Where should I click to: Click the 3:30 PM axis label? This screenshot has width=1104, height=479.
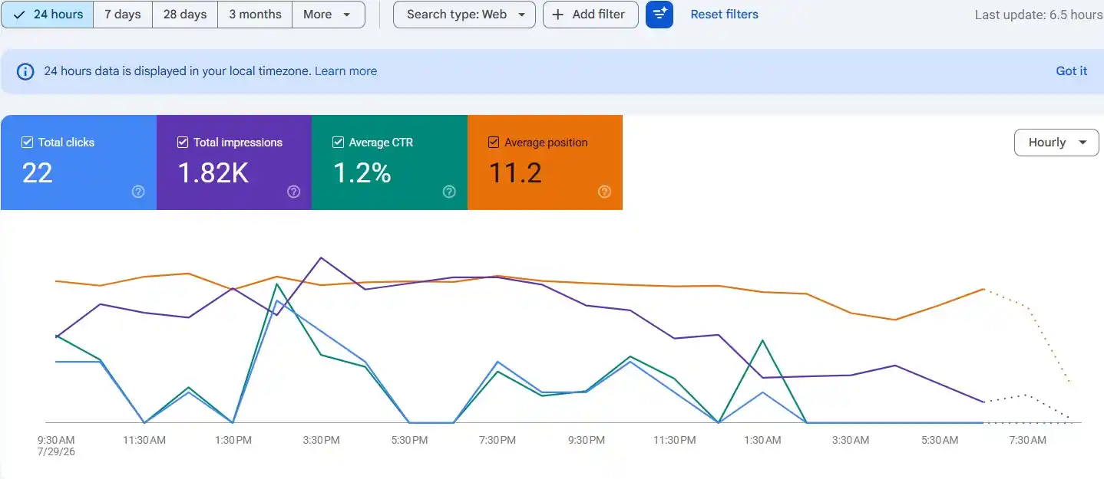[x=321, y=440]
